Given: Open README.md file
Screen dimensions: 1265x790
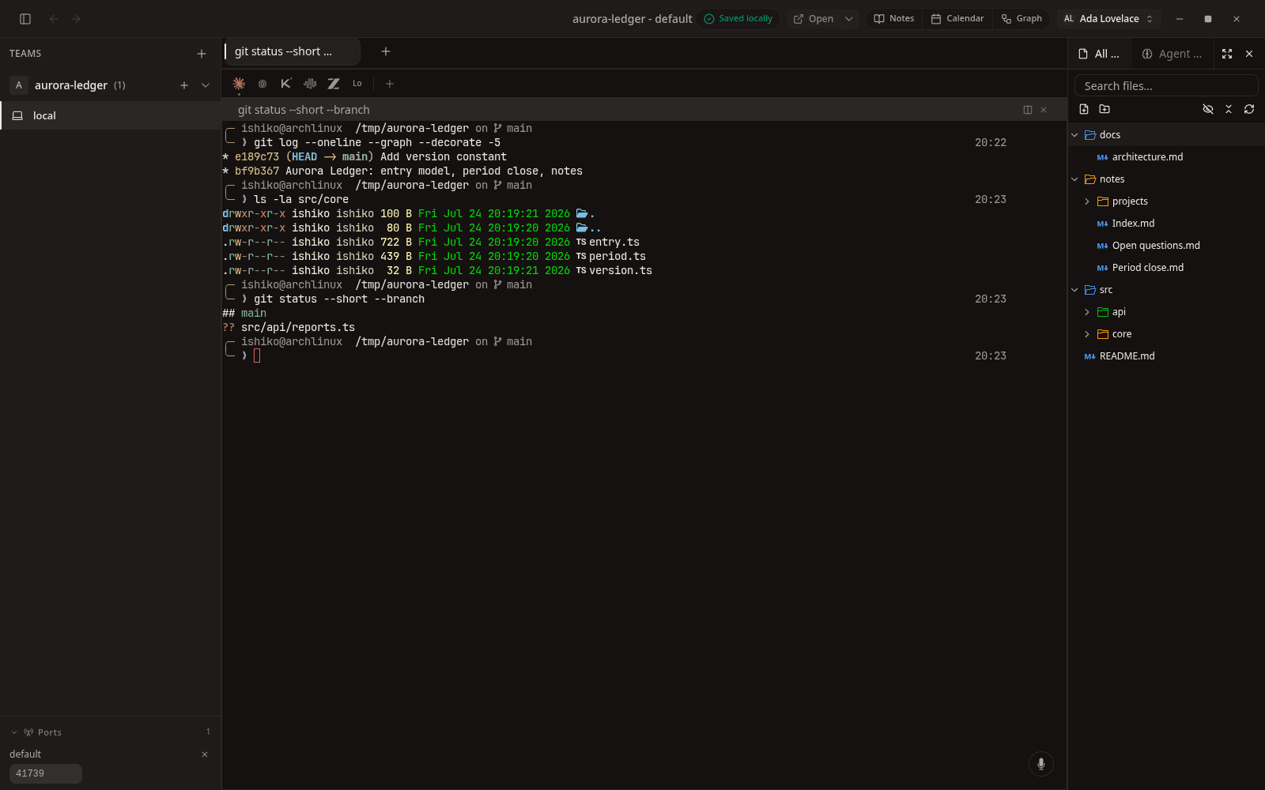Looking at the screenshot, I should 1166,356.
